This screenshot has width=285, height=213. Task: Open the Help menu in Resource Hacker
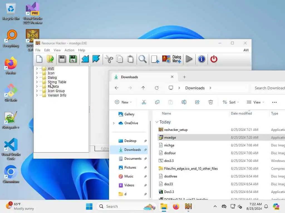[82, 50]
